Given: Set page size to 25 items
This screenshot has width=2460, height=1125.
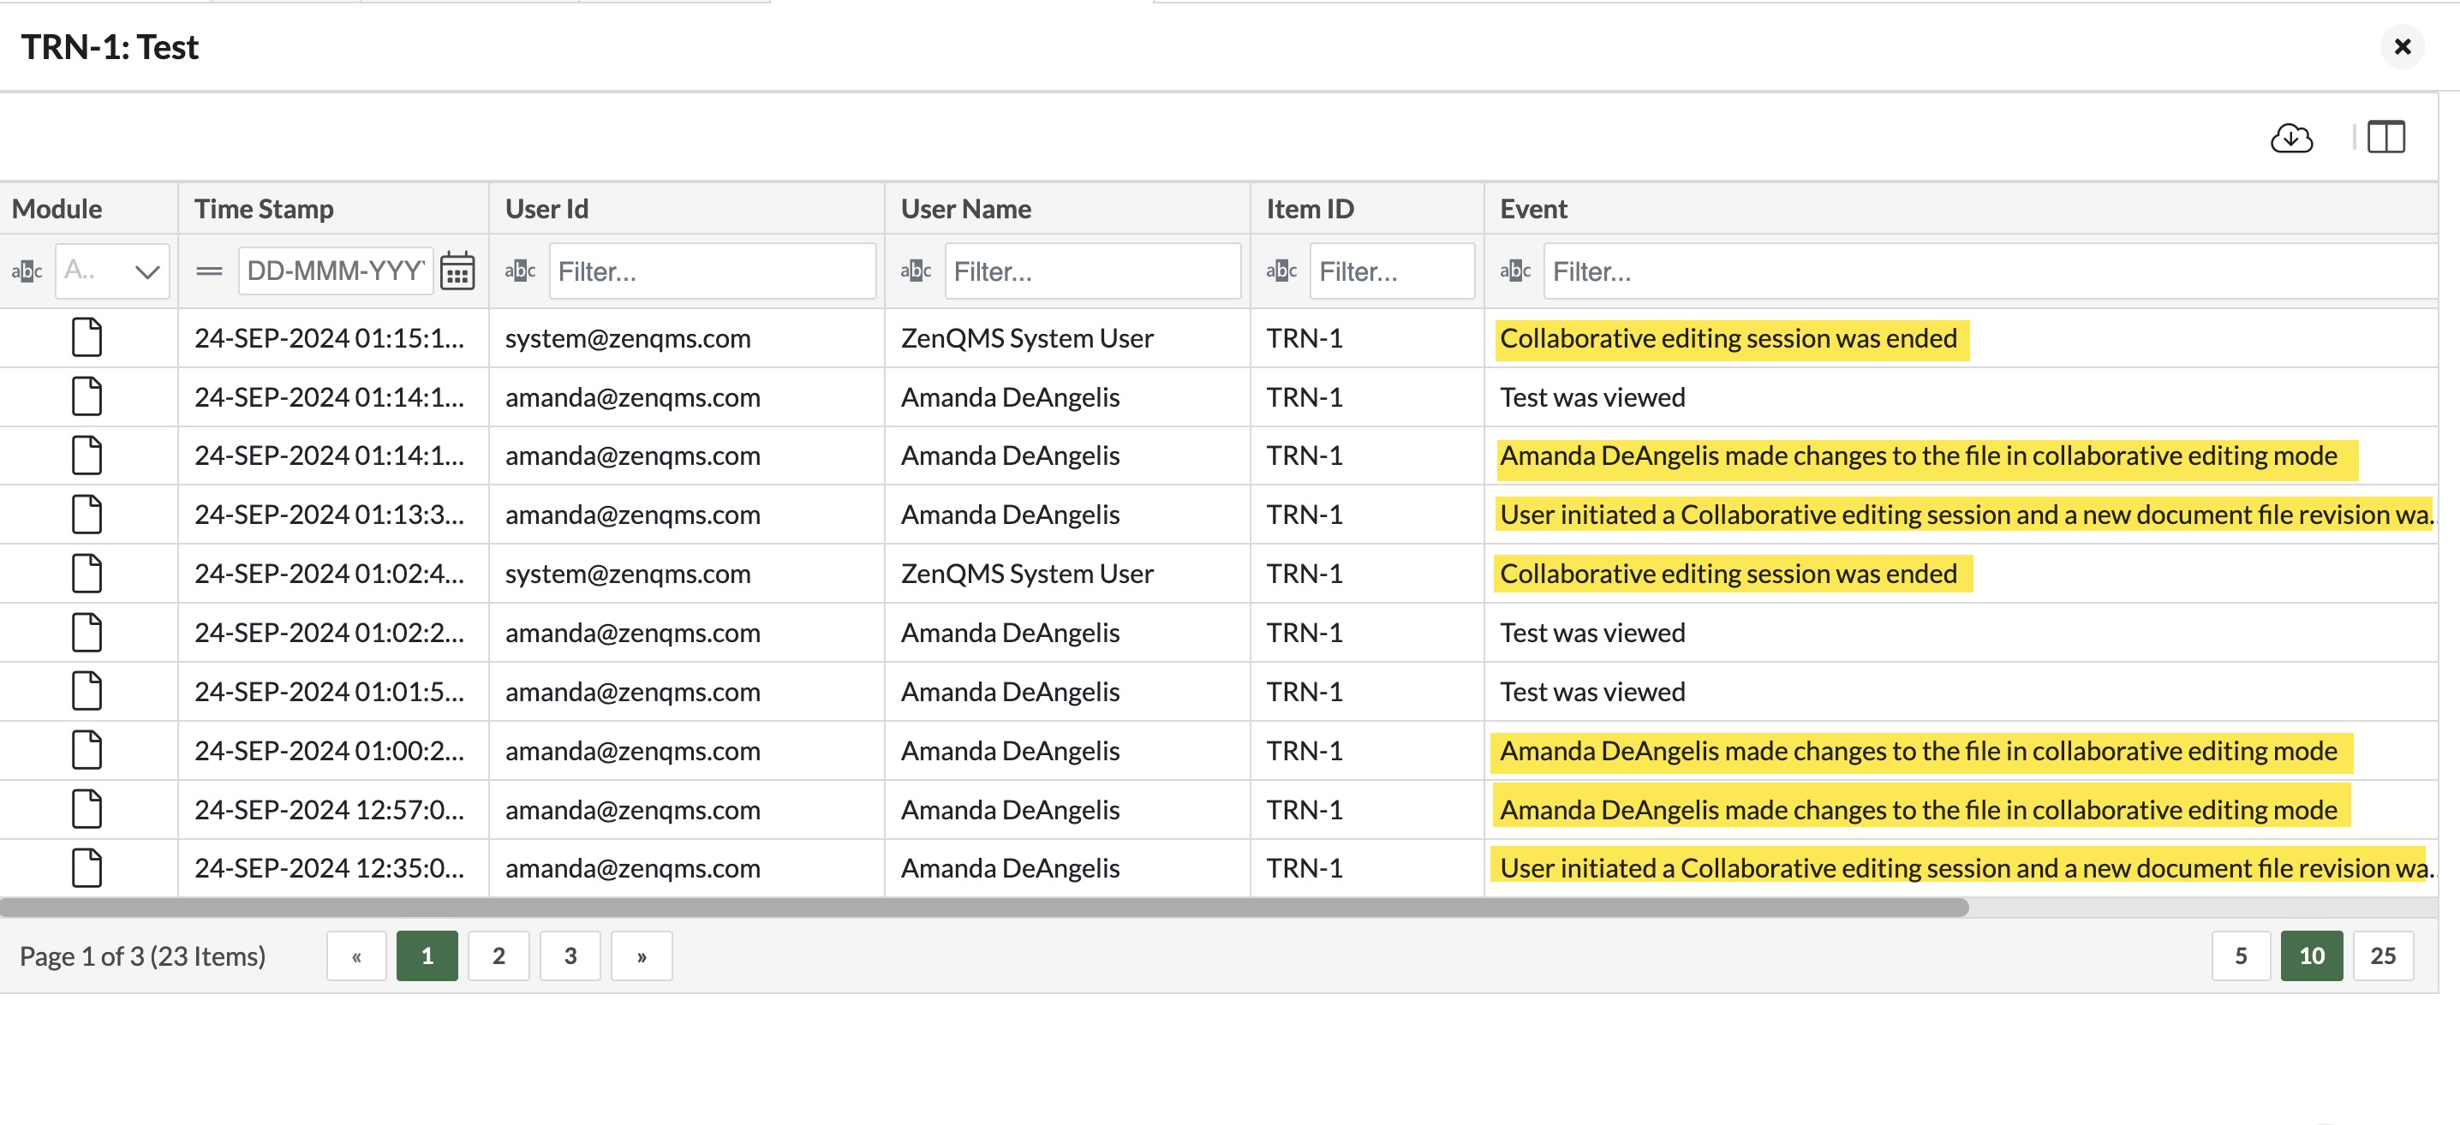Looking at the screenshot, I should pos(2384,956).
